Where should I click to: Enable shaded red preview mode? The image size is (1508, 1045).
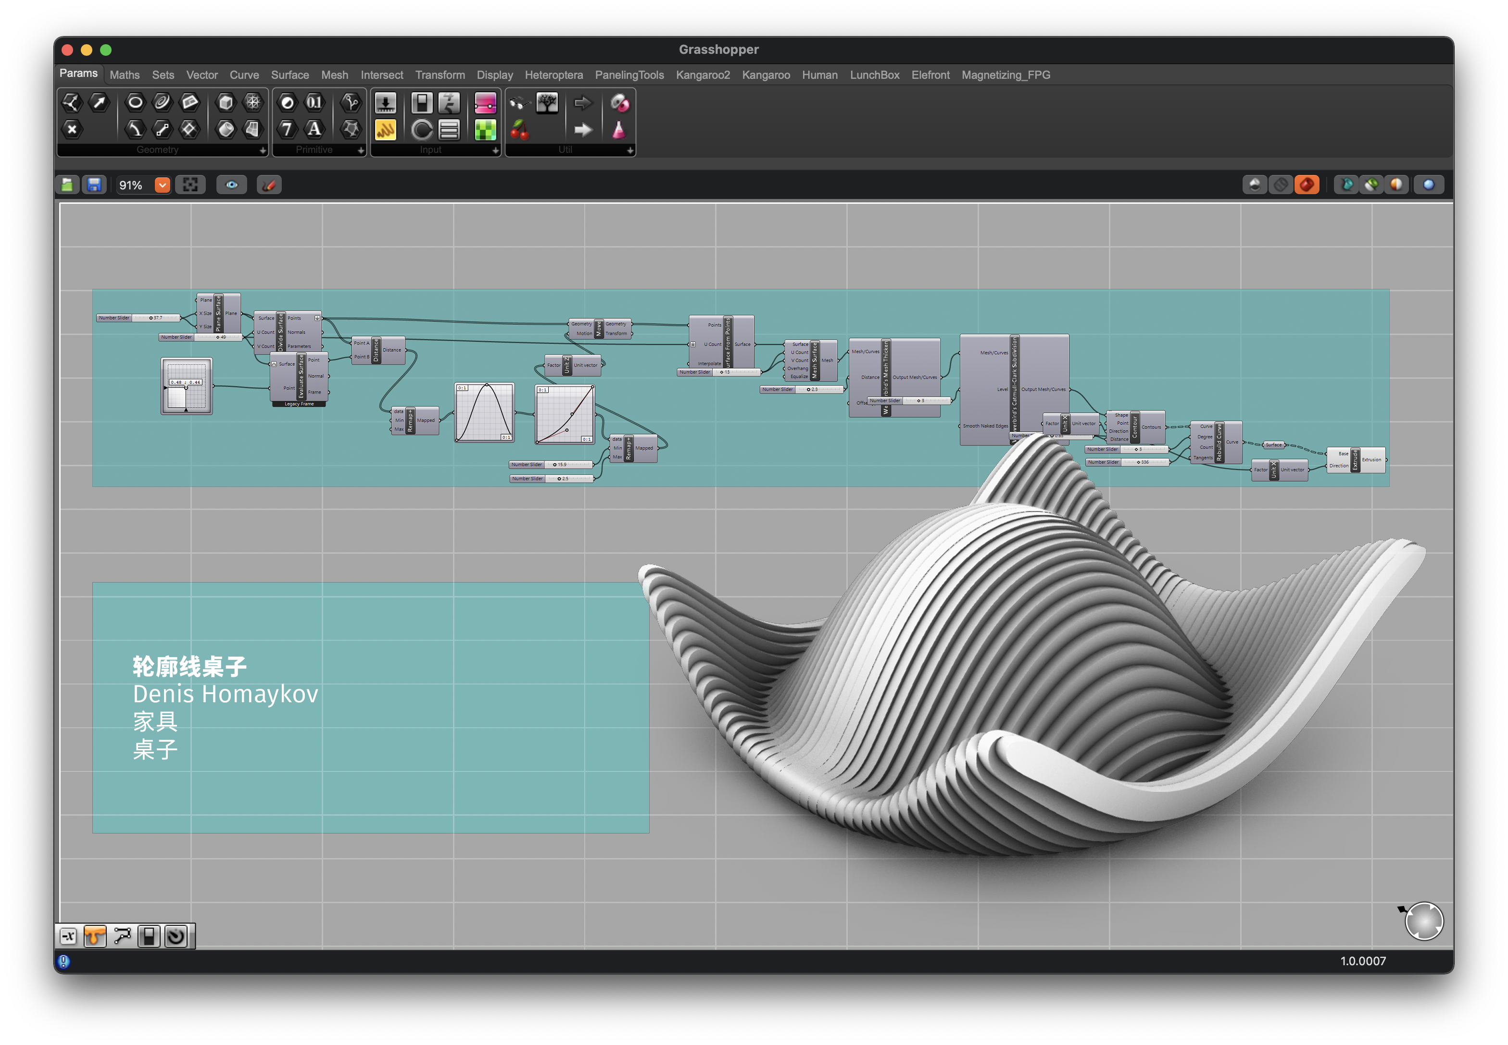coord(1306,185)
